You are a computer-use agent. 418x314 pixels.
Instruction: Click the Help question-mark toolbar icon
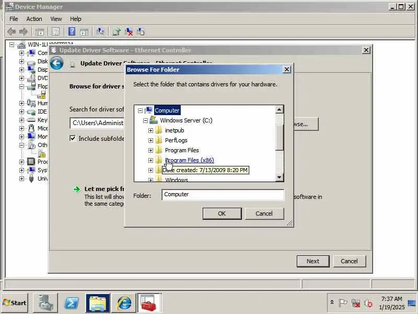coord(72,31)
